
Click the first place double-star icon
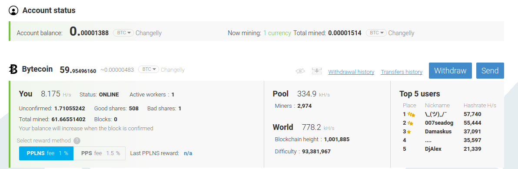pyautogui.click(x=411, y=115)
